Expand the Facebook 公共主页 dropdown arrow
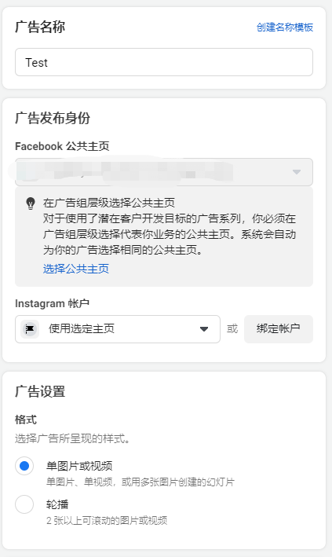The width and height of the screenshot is (332, 557). 297,172
